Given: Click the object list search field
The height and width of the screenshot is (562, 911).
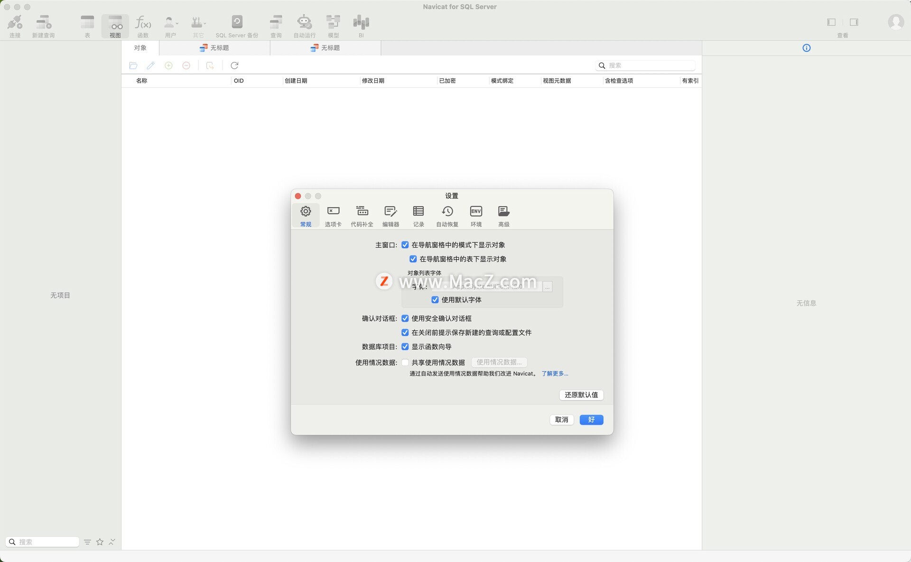Looking at the screenshot, I should (x=645, y=65).
